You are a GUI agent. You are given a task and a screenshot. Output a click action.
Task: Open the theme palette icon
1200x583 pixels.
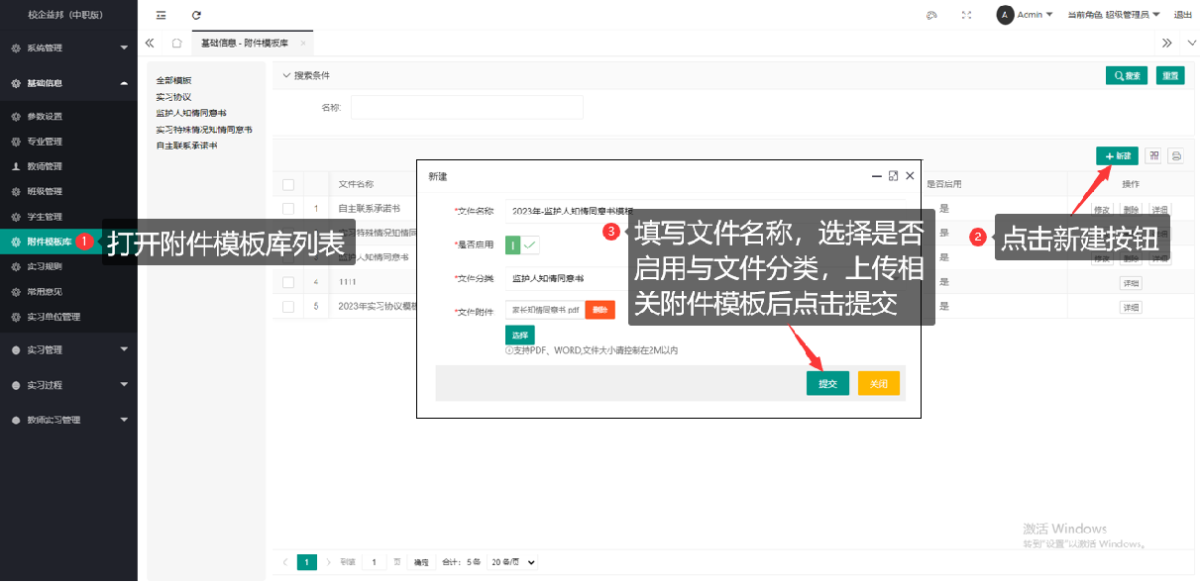[x=931, y=15]
